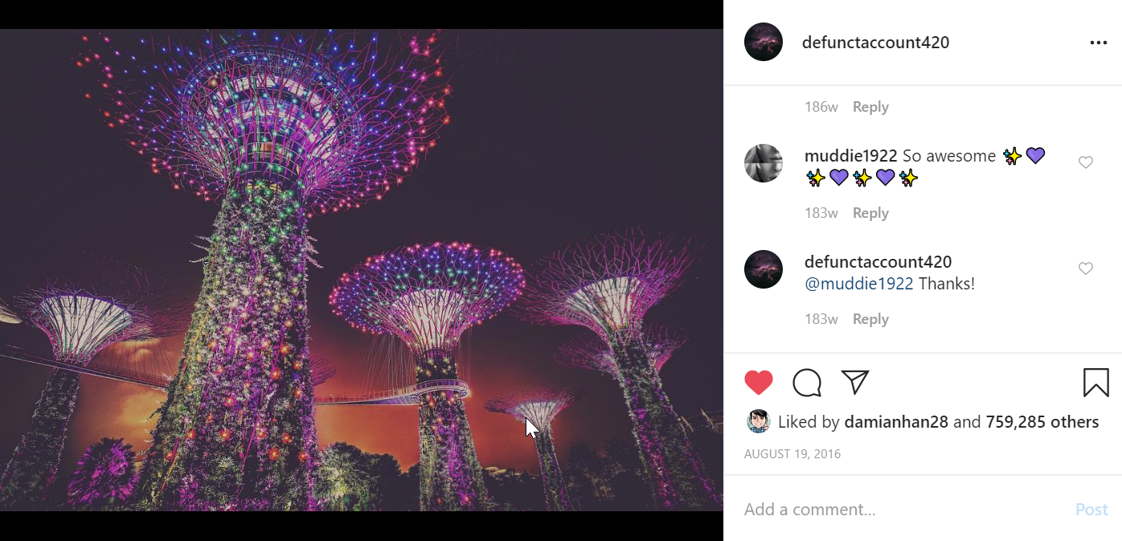Reply to the 186w comment
The height and width of the screenshot is (541, 1122).
point(870,107)
